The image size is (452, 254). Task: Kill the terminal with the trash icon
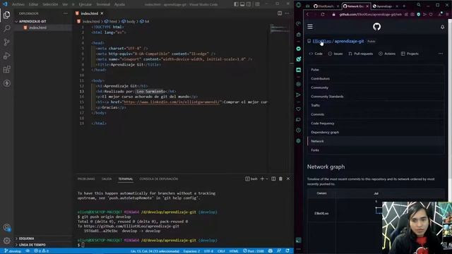tap(280, 179)
